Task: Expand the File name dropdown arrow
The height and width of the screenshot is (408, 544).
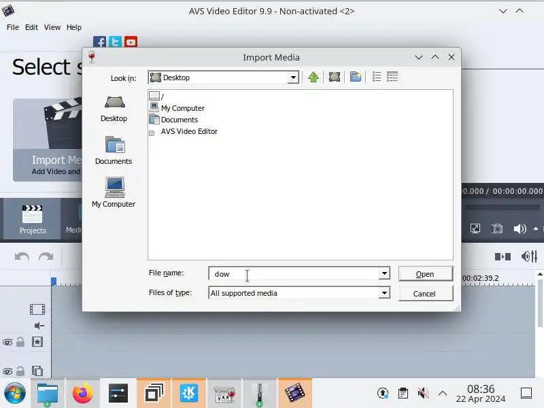Action: (x=384, y=273)
